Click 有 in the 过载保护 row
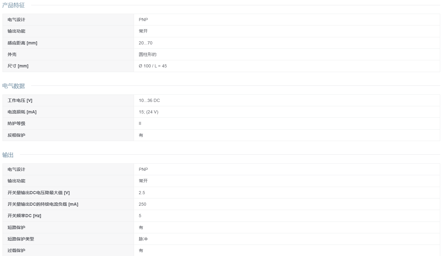The height and width of the screenshot is (256, 443). click(141, 250)
